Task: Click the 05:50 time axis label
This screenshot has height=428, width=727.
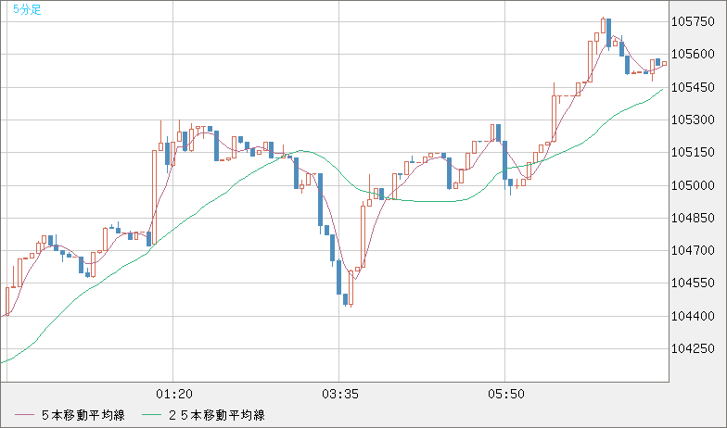Action: pos(506,395)
